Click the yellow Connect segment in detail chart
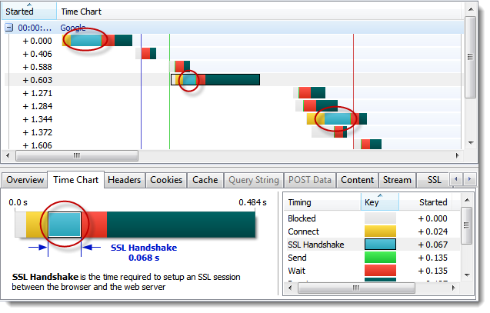The width and height of the screenshot is (490, 313). coord(37,225)
